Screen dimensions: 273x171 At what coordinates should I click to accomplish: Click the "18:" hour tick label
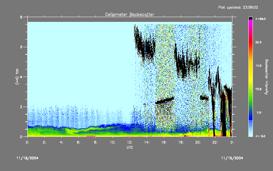(x=181, y=142)
